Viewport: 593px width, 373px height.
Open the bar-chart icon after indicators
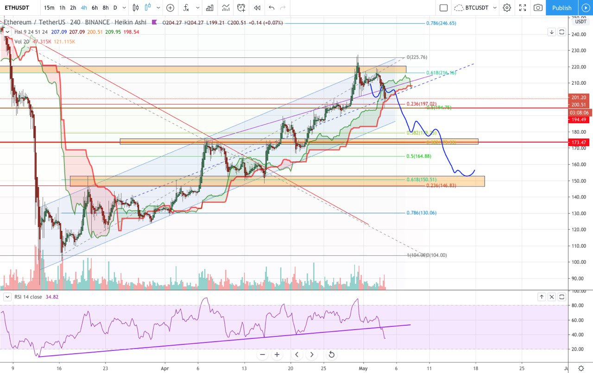coord(210,7)
